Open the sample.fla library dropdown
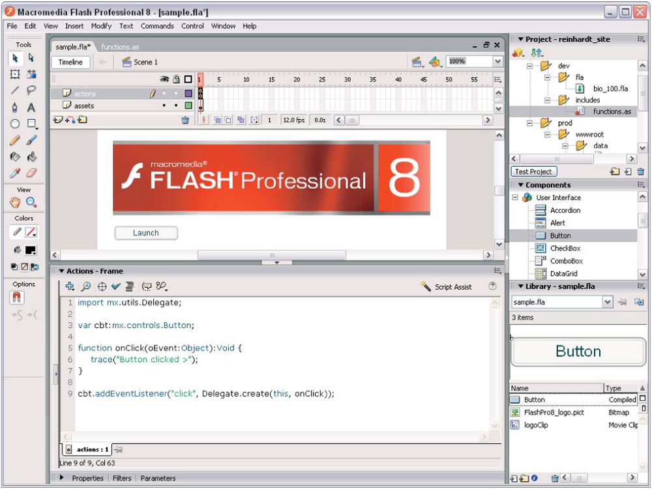Viewport: 652px width, 489px height. [x=607, y=302]
